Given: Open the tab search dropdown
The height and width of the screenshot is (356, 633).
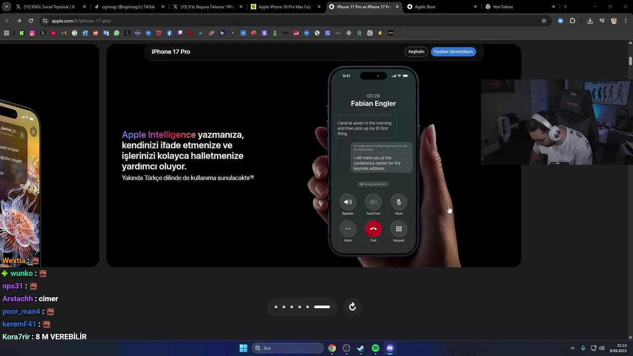Looking at the screenshot, I should tap(6, 7).
